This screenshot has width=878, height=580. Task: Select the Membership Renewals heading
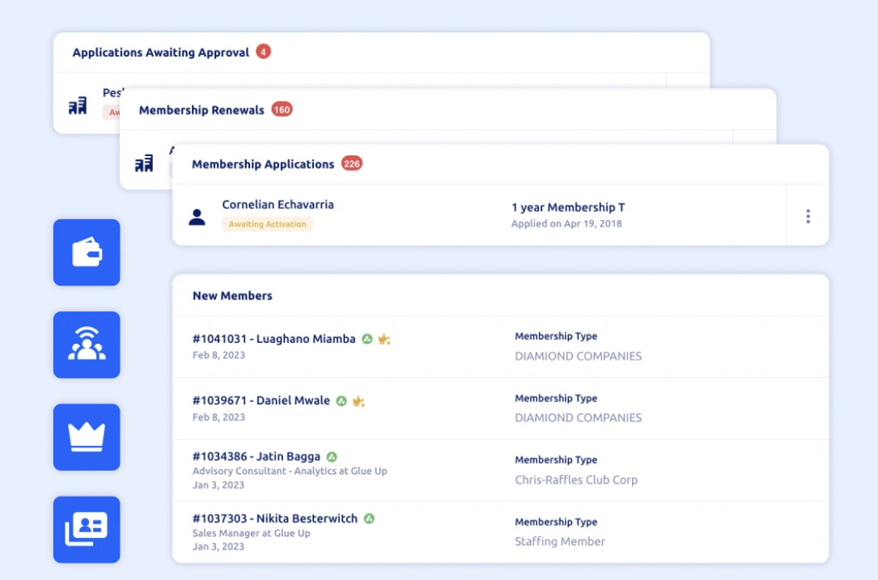click(201, 110)
